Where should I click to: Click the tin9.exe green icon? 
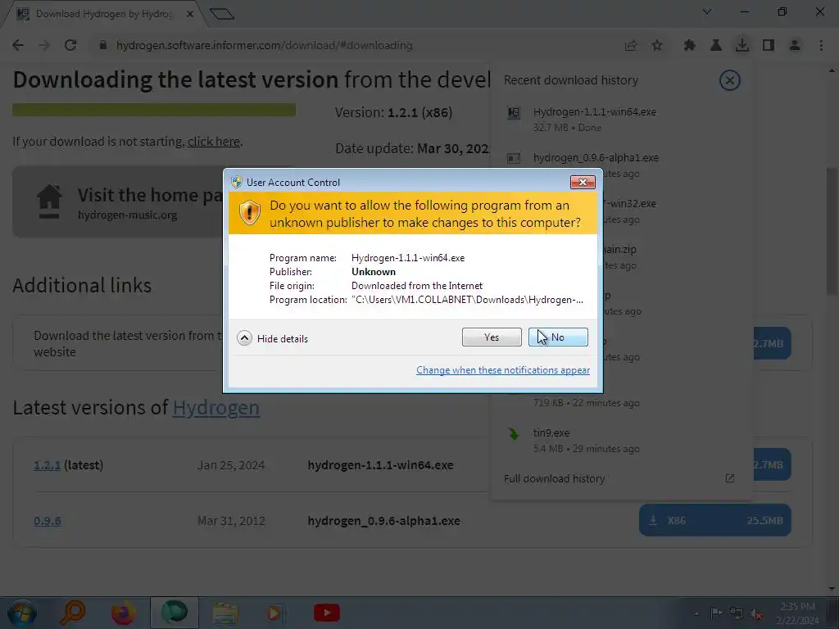pyautogui.click(x=514, y=433)
